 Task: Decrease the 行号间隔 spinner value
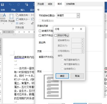82,52
